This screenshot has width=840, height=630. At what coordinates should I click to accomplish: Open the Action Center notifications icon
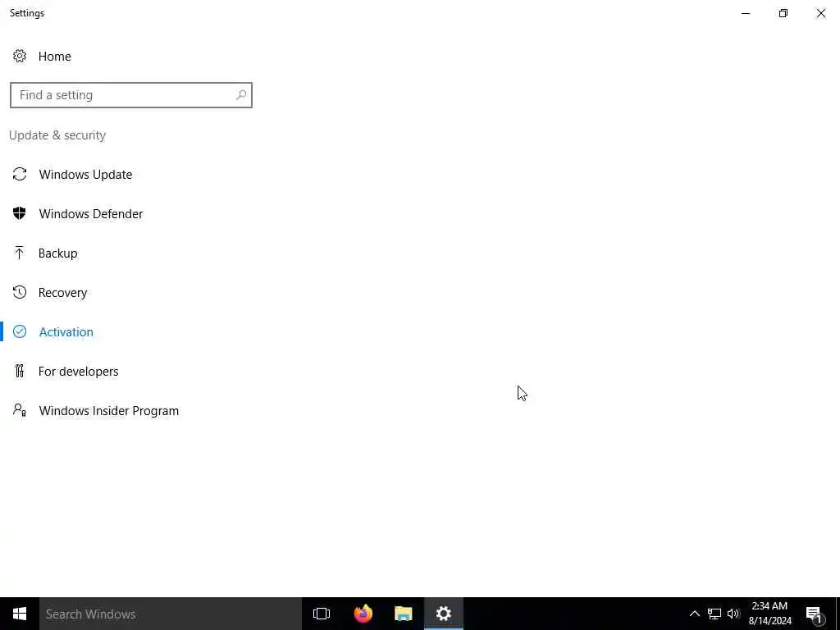coord(815,614)
